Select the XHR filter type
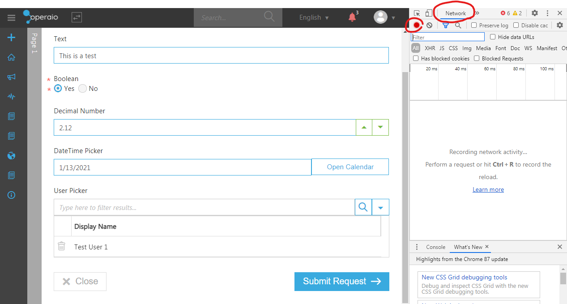The image size is (567, 304). click(430, 48)
